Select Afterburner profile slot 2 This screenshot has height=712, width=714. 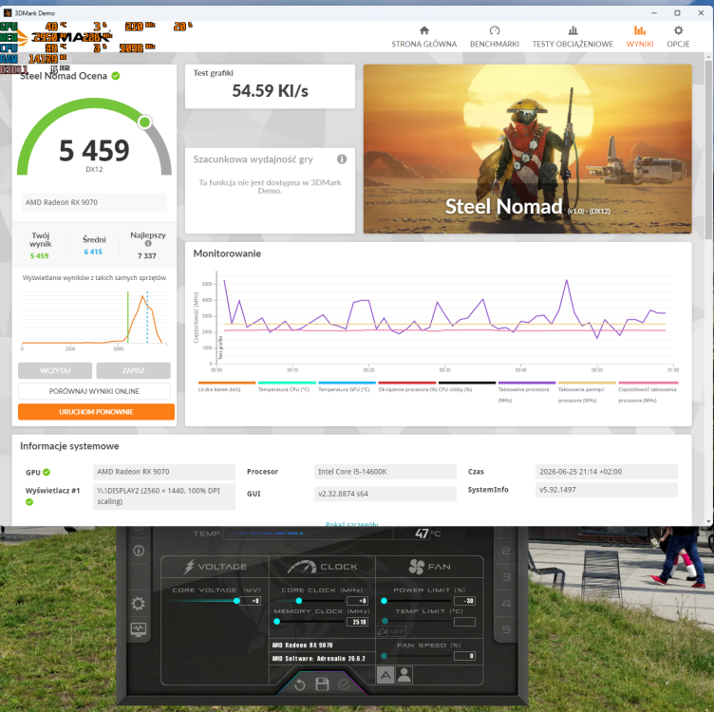[x=506, y=551]
